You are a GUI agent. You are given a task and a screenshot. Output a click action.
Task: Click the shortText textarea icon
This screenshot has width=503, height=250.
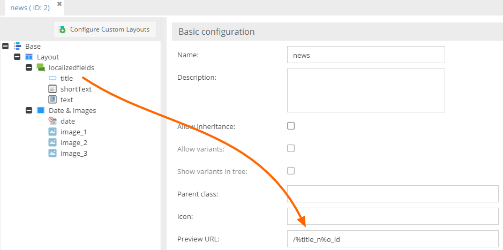pyautogui.click(x=52, y=89)
